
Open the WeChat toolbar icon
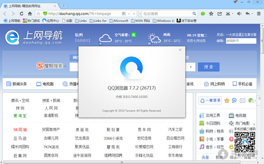click(203, 14)
